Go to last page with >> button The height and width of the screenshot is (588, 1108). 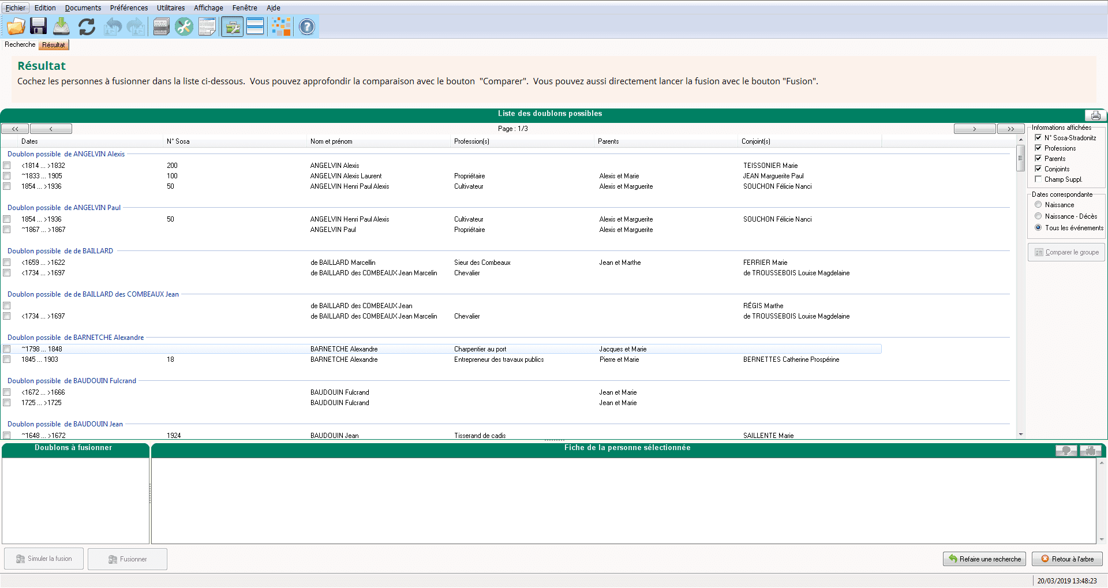tap(1011, 129)
